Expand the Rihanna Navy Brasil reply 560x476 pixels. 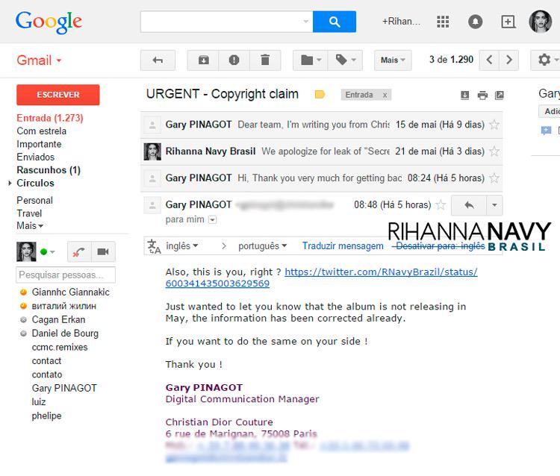pyautogui.click(x=321, y=151)
